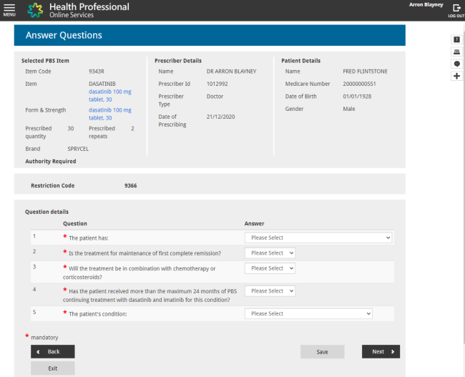The width and height of the screenshot is (465, 377).
Task: Click the Selected PBS Item heading
Action: coord(45,61)
